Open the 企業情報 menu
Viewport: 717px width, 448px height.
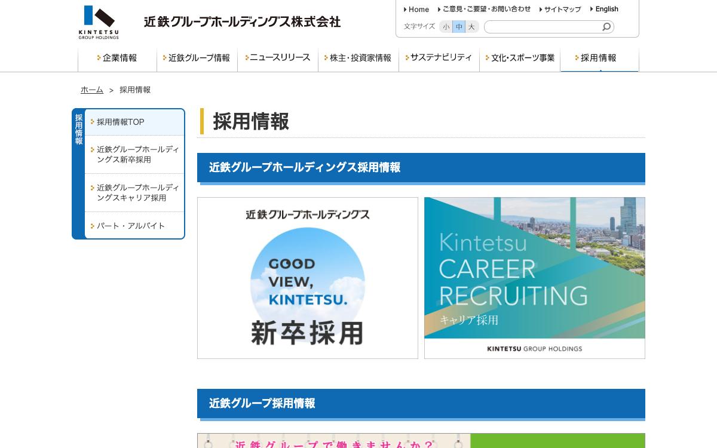tap(117, 58)
